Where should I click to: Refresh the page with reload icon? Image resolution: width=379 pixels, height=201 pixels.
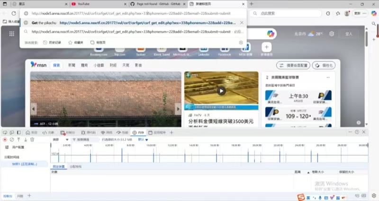point(14,13)
